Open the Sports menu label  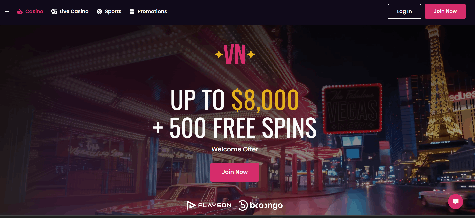pos(113,11)
